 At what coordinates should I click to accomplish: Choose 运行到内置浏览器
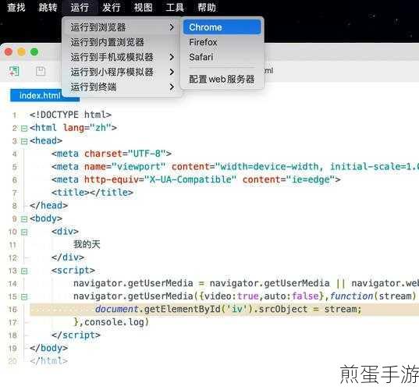click(x=123, y=42)
